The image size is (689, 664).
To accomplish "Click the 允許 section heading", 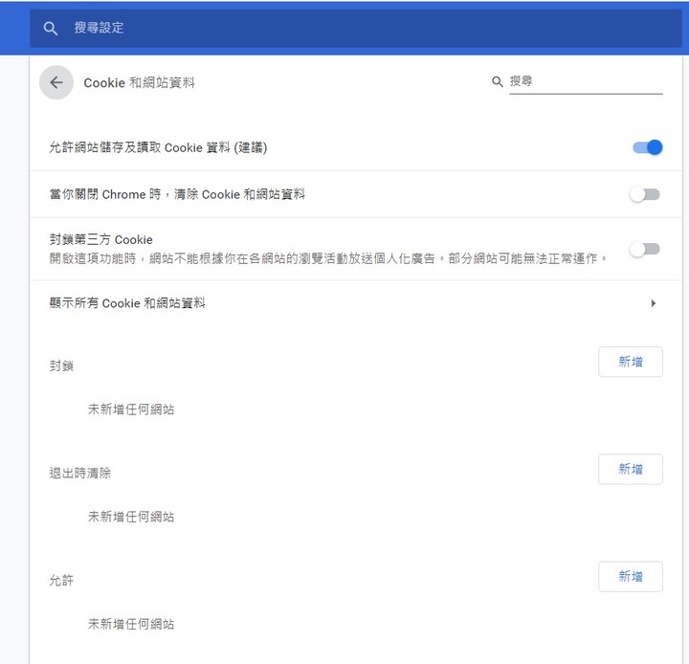I will coord(61,580).
